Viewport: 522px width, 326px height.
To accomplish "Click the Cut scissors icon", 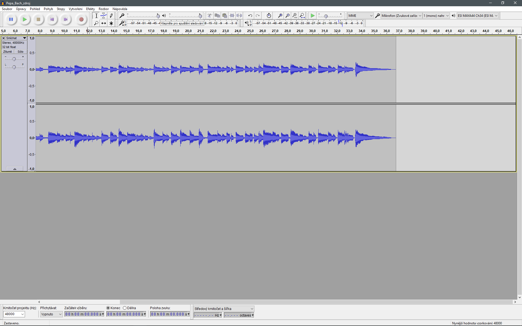I will [210, 15].
